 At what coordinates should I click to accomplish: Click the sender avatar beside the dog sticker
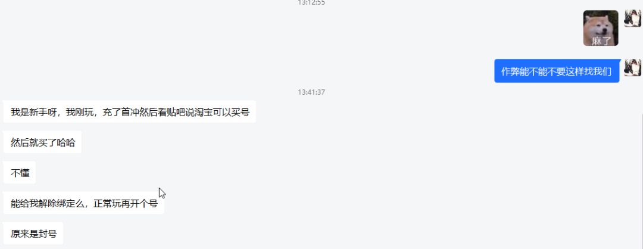[633, 18]
